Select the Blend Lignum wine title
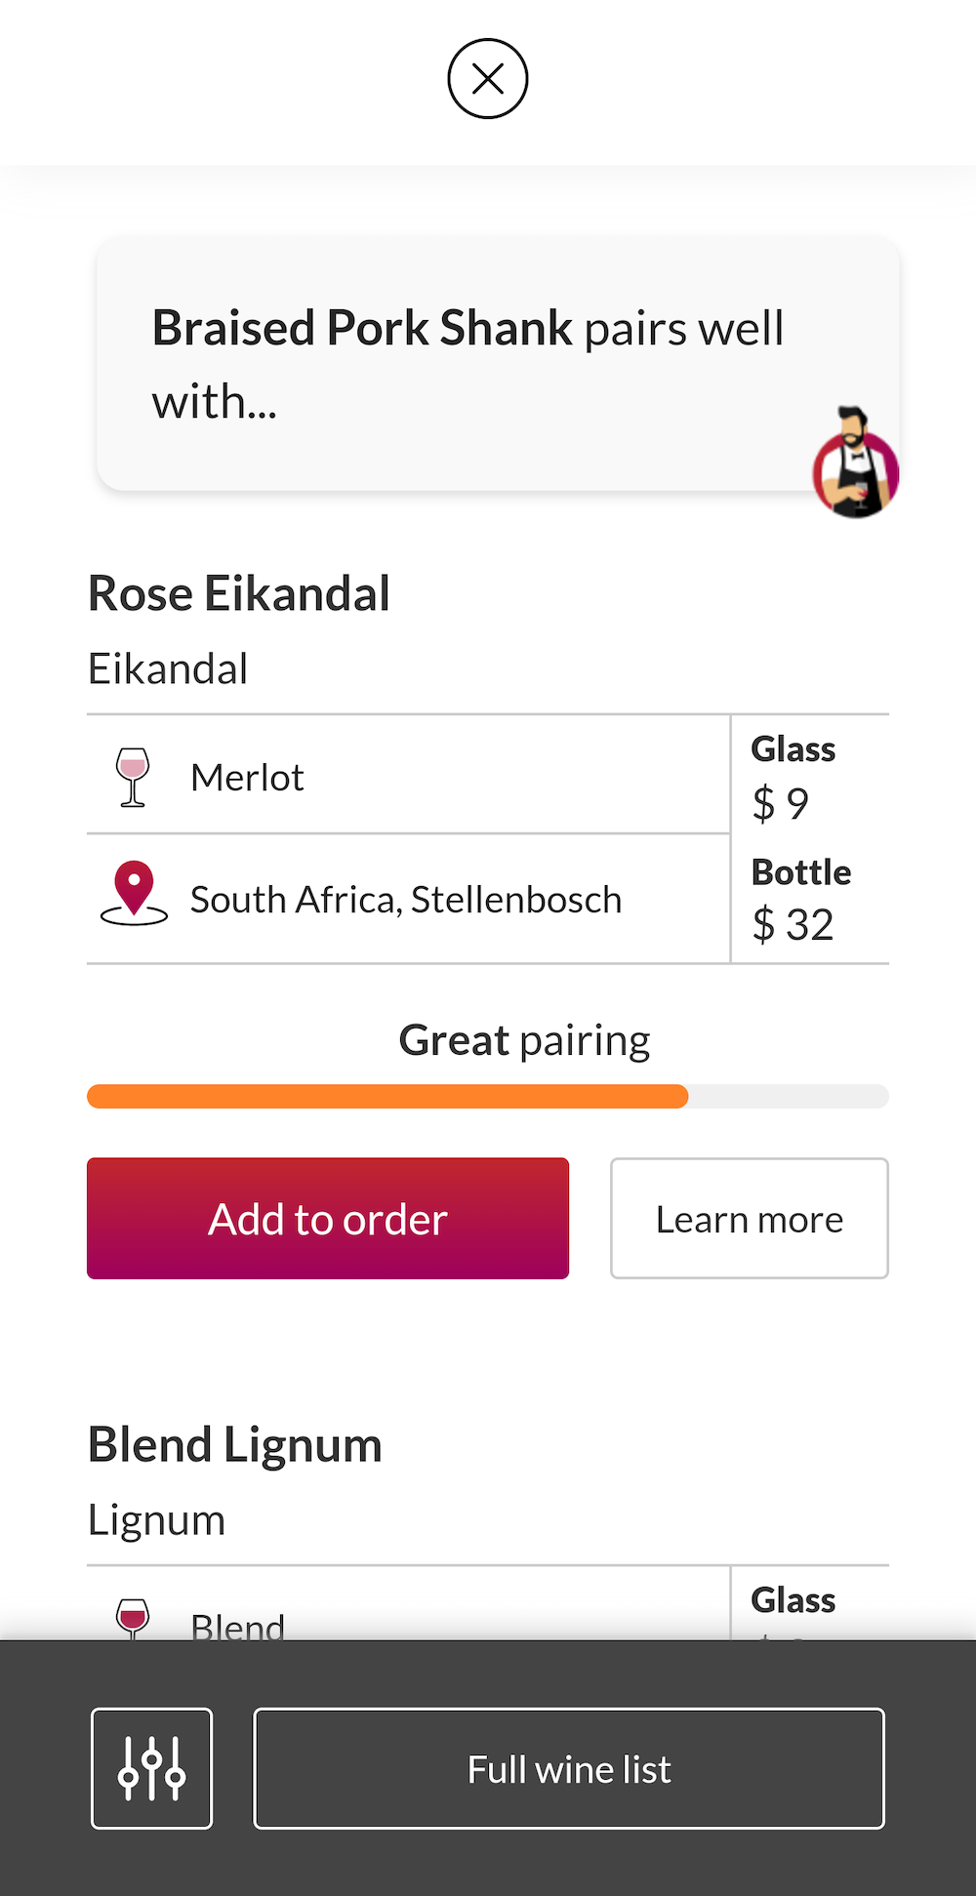The height and width of the screenshot is (1896, 976). (x=235, y=1444)
